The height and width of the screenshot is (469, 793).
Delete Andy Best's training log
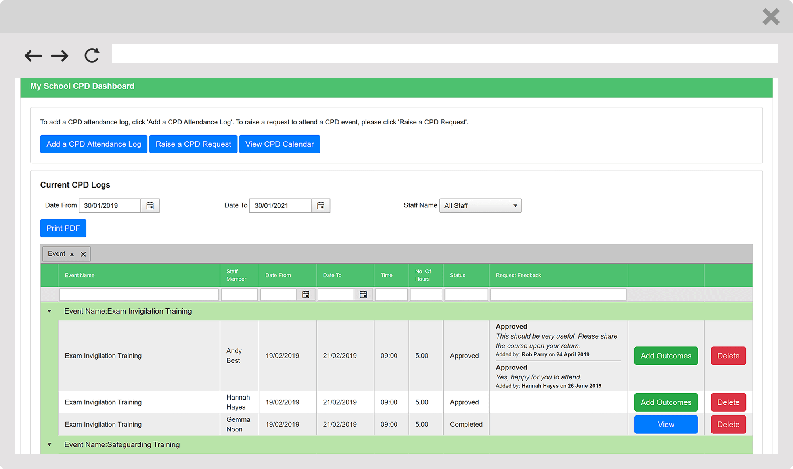point(728,356)
